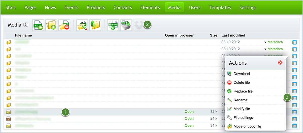Viewport: 303px width, 133px height.
Task: Click the Last modified column header
Action: [233, 35]
